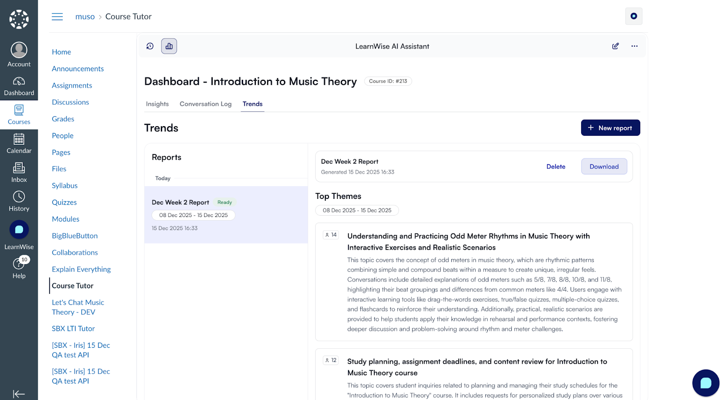This screenshot has width=727, height=400.
Task: Open BigBlueButton course link
Action: click(75, 236)
